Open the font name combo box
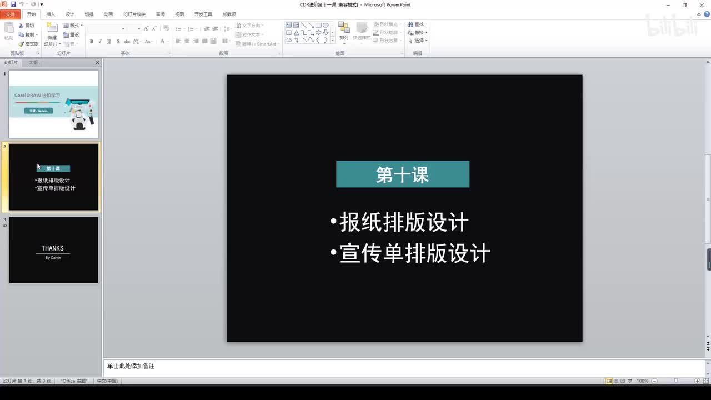Image resolution: width=711 pixels, height=400 pixels. 107,28
